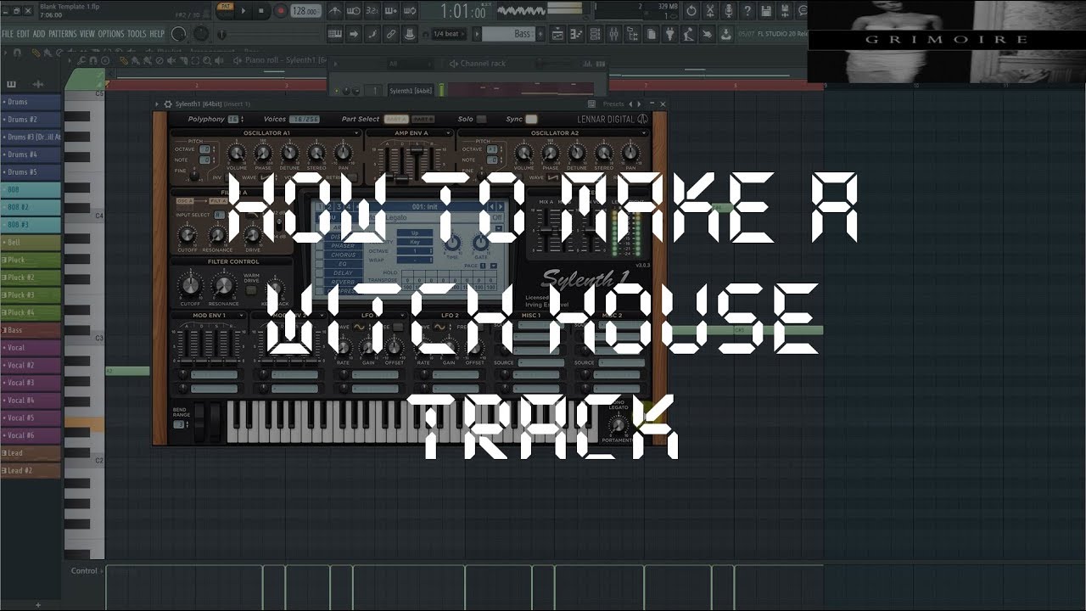
Task: Open the Channel rack view icon
Action: [595, 34]
